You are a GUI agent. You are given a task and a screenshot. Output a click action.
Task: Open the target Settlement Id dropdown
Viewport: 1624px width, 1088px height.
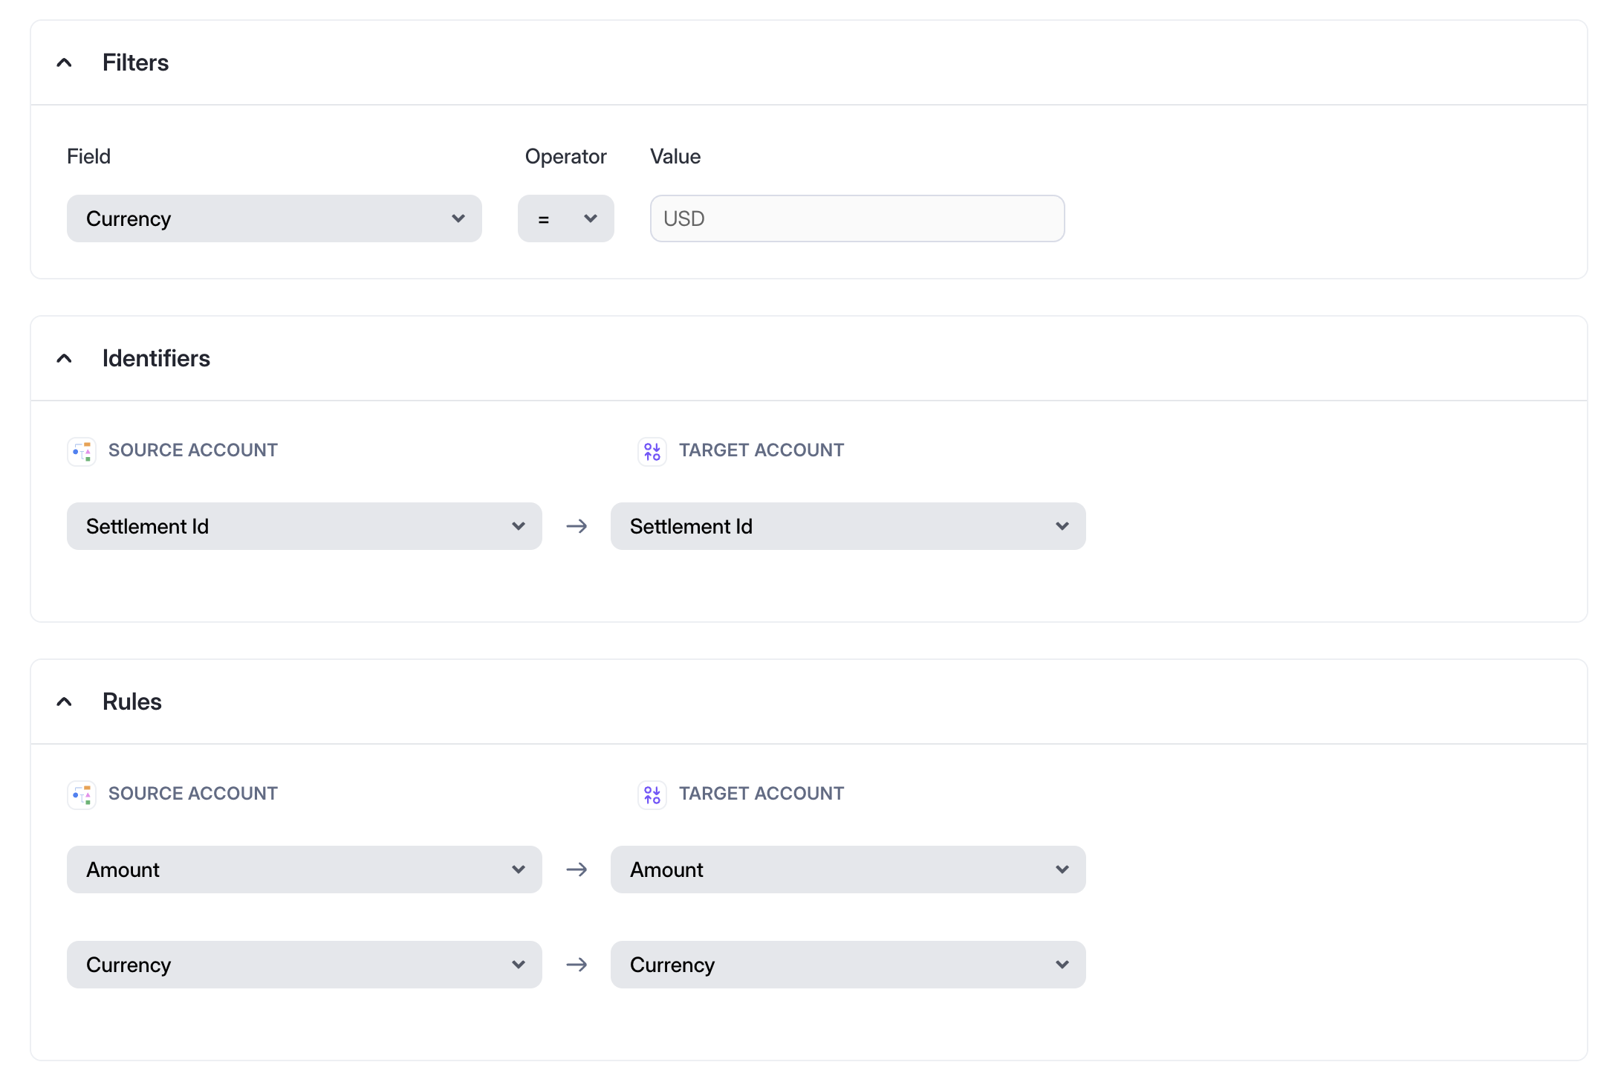click(x=847, y=526)
